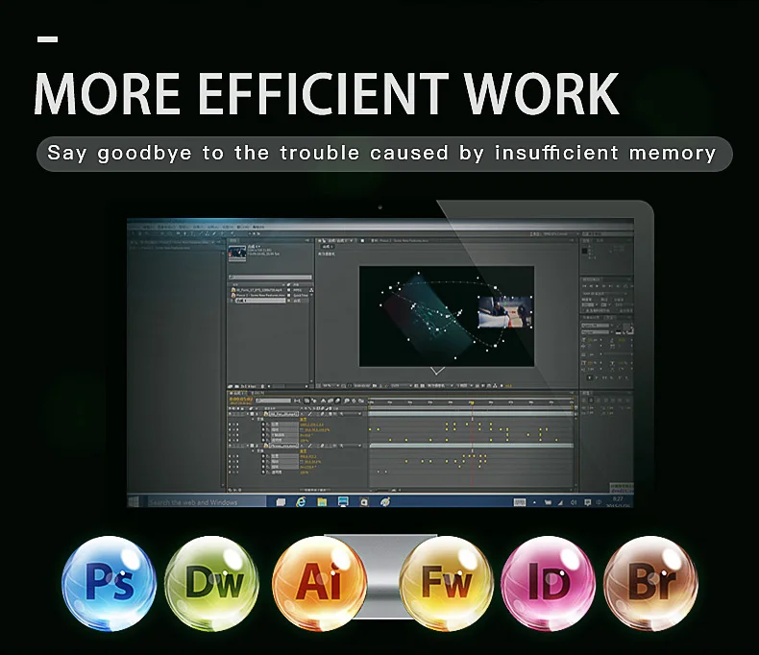
Task: Open the Windows Start button
Action: point(135,501)
